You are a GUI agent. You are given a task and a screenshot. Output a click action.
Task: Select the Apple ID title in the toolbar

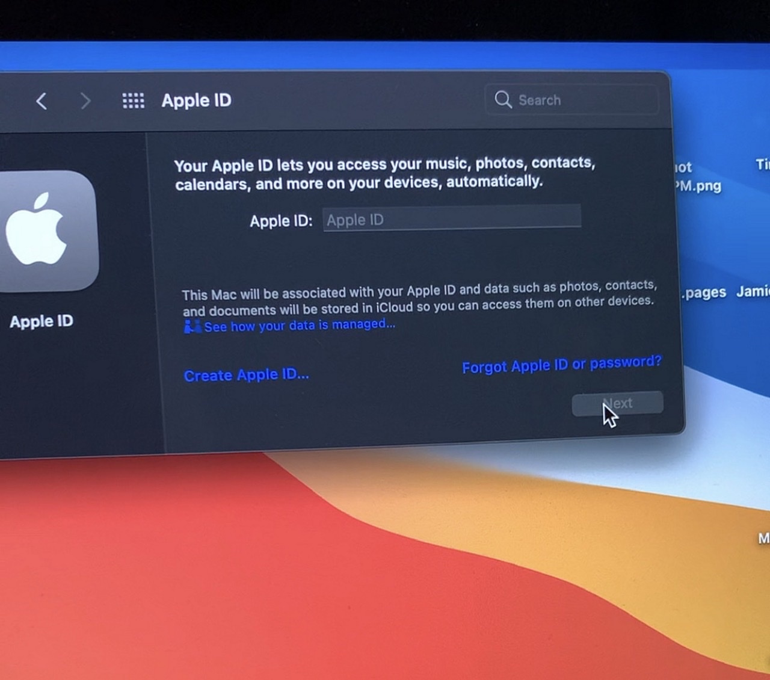coord(196,100)
